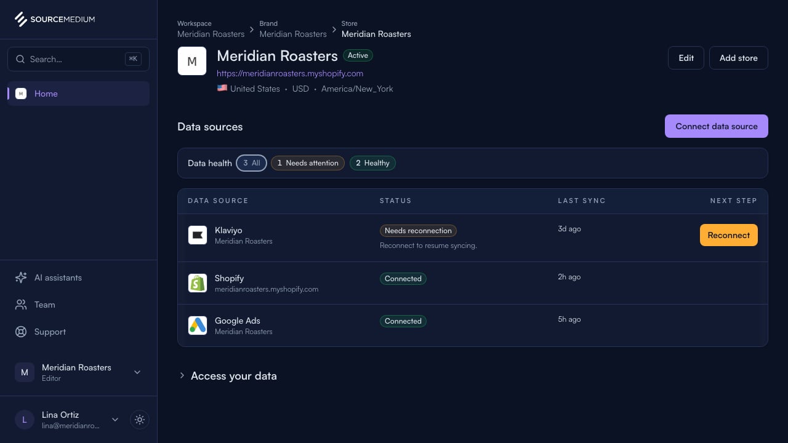Click the meridianroasters.myshopify.com text under Shopify

tap(267, 289)
